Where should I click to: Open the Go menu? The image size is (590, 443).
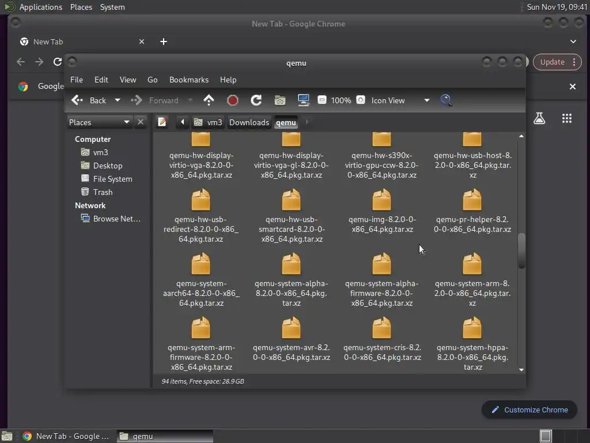152,80
